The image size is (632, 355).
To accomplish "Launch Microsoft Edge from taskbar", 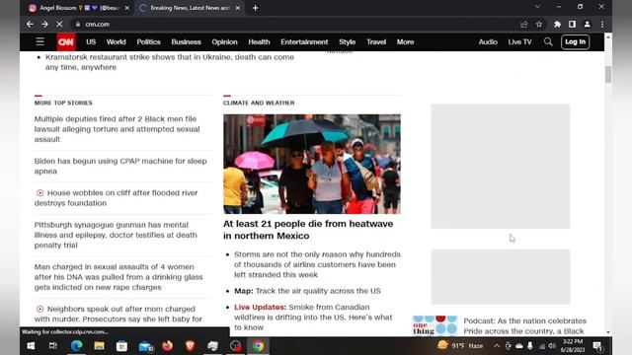I will (x=76, y=346).
